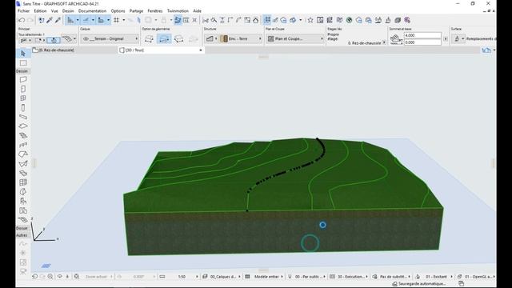Click the Sauvegarde automatique status text

tap(422, 284)
